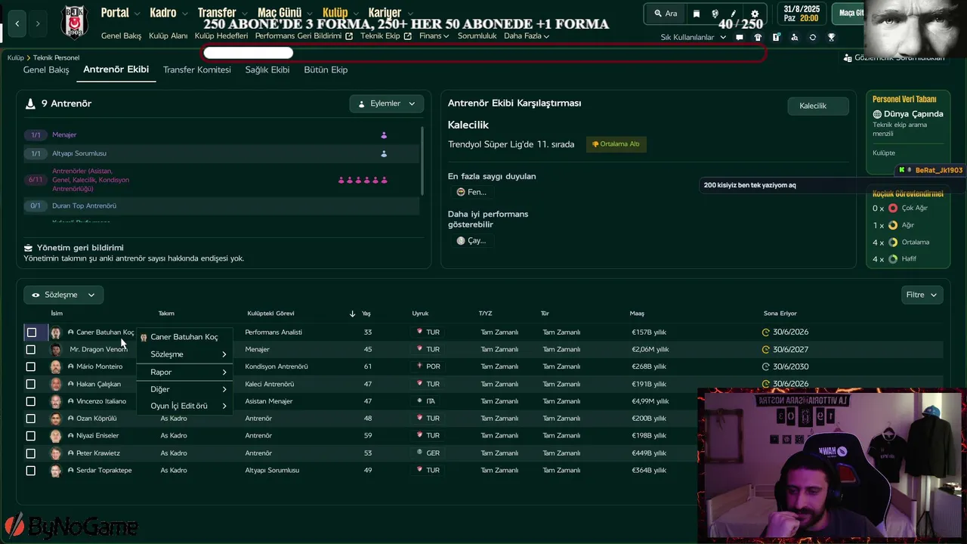Open the Sorumluluk link in the club submenu
This screenshot has height=544, width=967.
click(x=477, y=36)
